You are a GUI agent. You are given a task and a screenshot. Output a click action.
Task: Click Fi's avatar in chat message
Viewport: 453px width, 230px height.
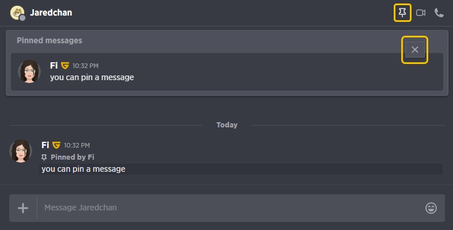click(x=21, y=151)
